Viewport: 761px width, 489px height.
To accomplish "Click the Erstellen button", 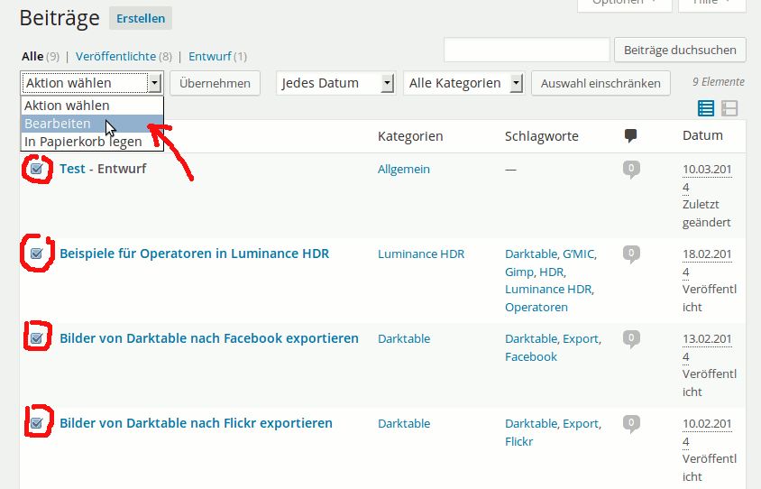I will tap(141, 18).
